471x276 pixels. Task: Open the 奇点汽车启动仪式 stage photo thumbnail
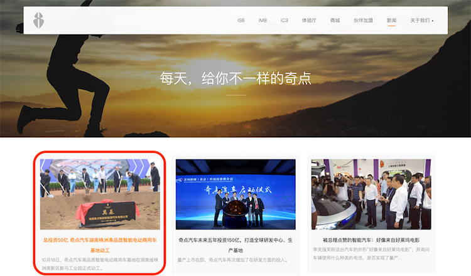pyautogui.click(x=235, y=194)
